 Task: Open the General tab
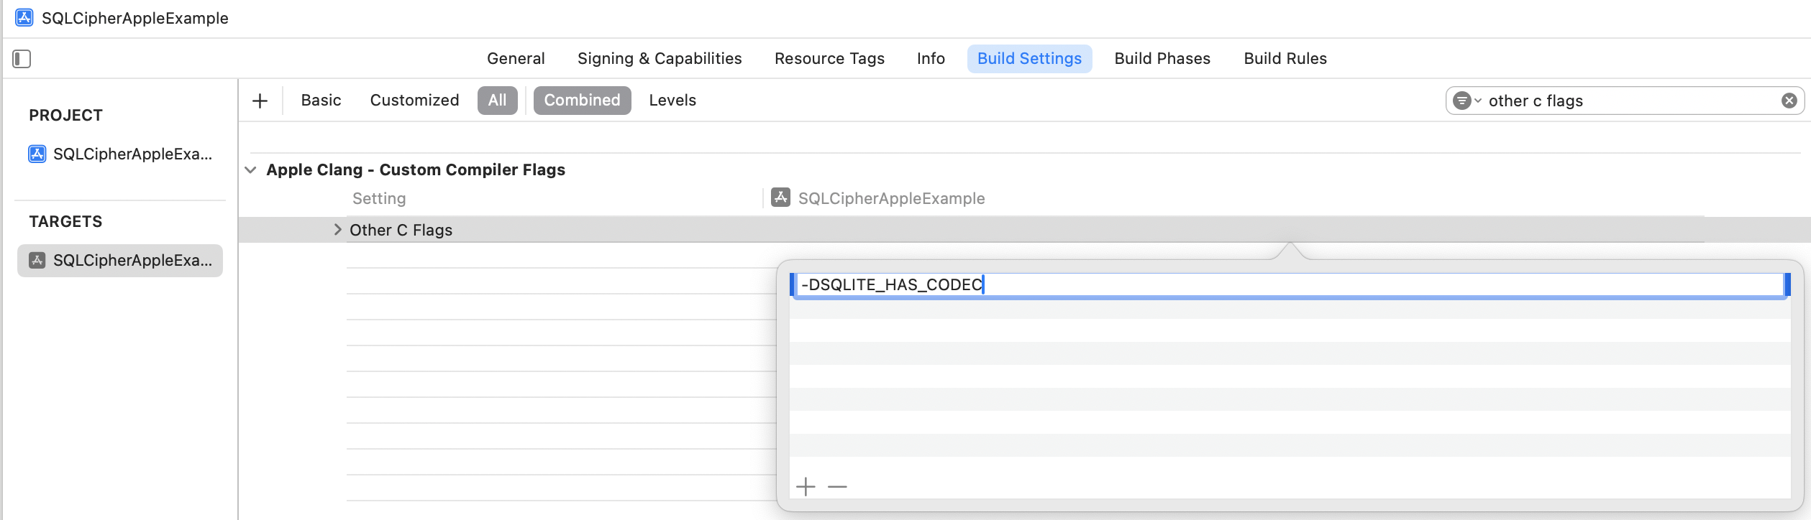(516, 59)
